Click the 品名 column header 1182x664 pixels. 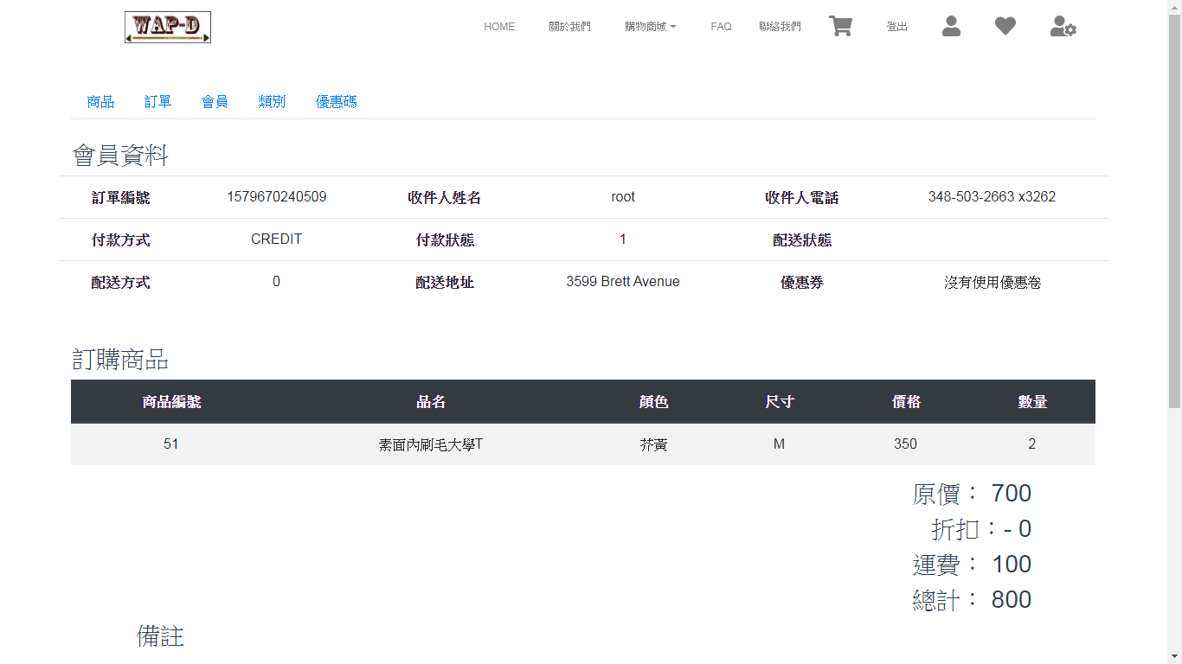[431, 402]
